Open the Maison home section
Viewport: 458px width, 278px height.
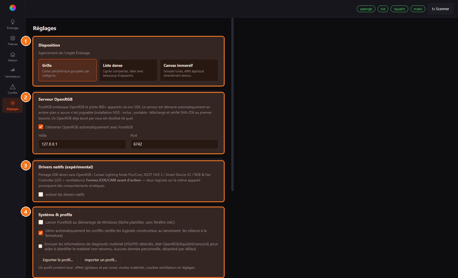[13, 57]
